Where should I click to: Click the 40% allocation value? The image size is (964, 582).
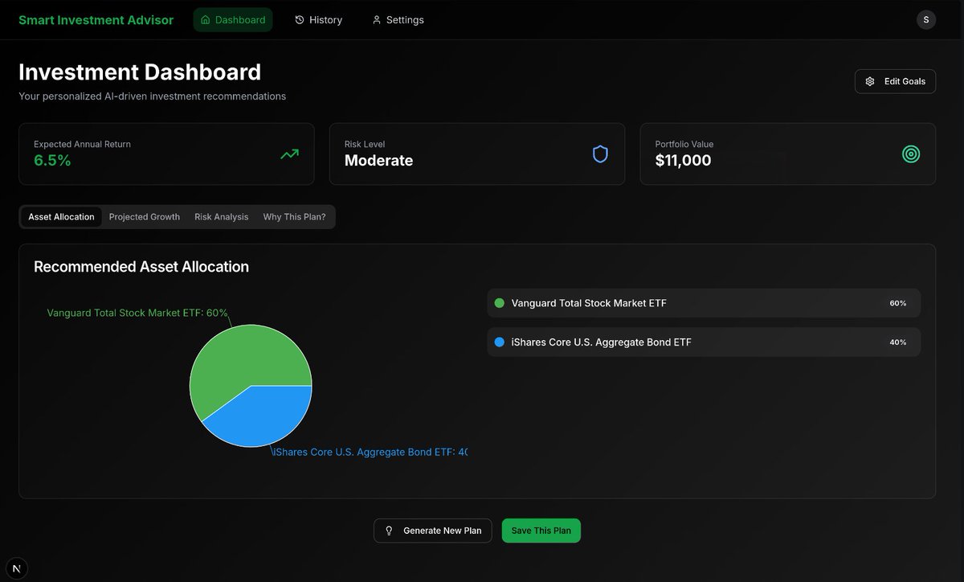pyautogui.click(x=898, y=342)
